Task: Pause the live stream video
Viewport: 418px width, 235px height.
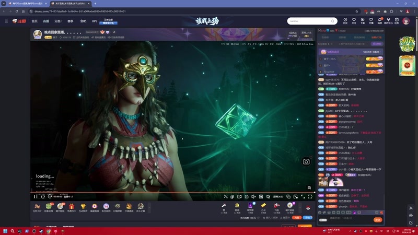Action: coord(36,197)
